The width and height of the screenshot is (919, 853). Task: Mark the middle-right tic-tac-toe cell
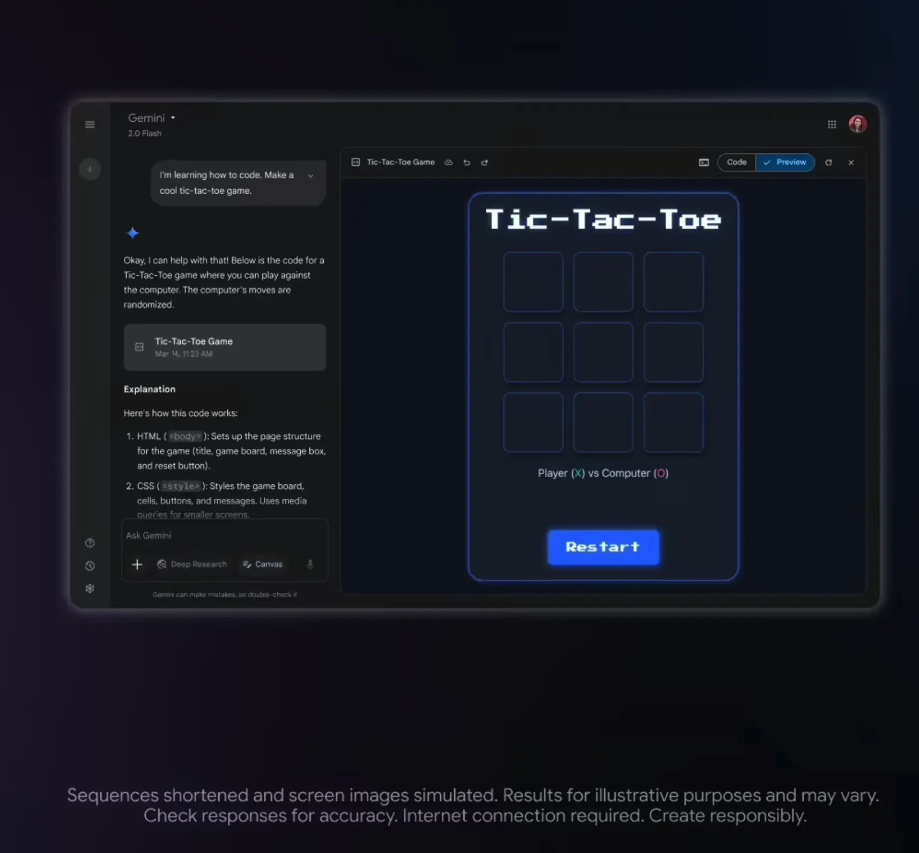coord(673,352)
